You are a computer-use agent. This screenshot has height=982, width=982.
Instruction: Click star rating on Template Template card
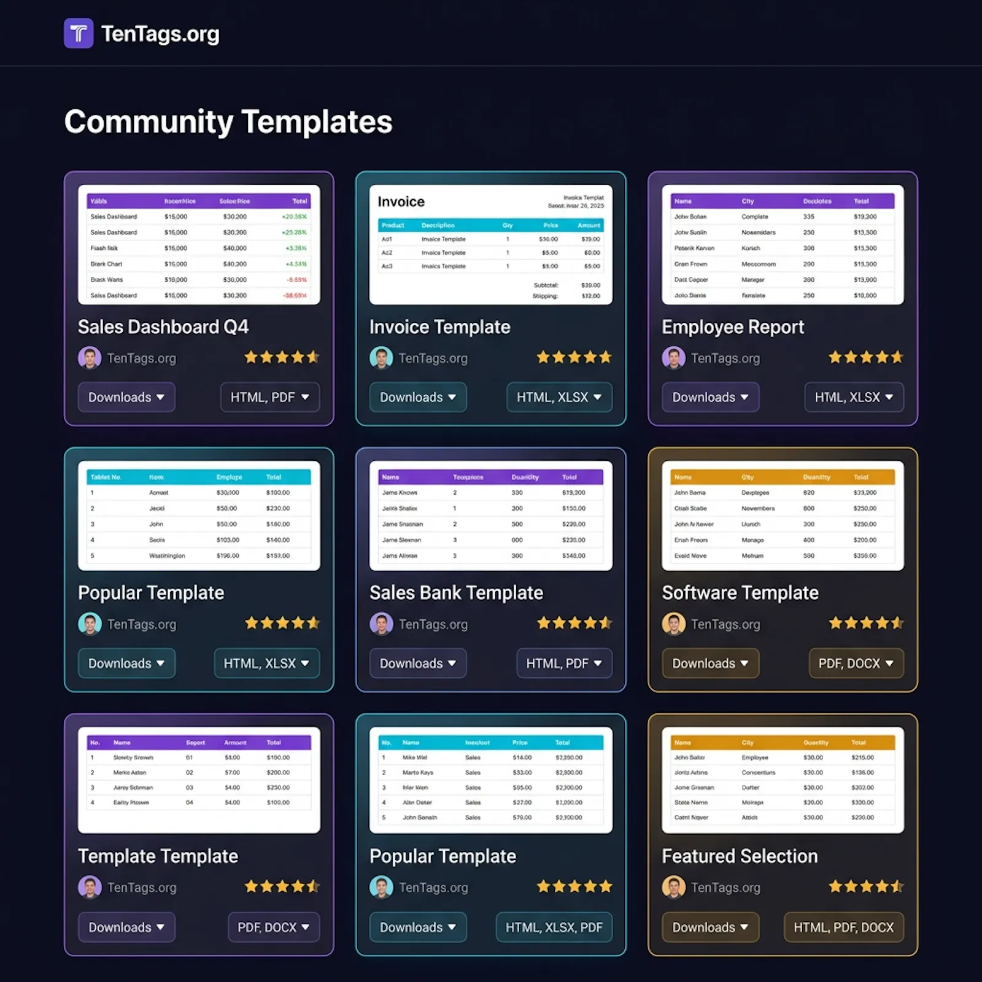click(x=282, y=886)
